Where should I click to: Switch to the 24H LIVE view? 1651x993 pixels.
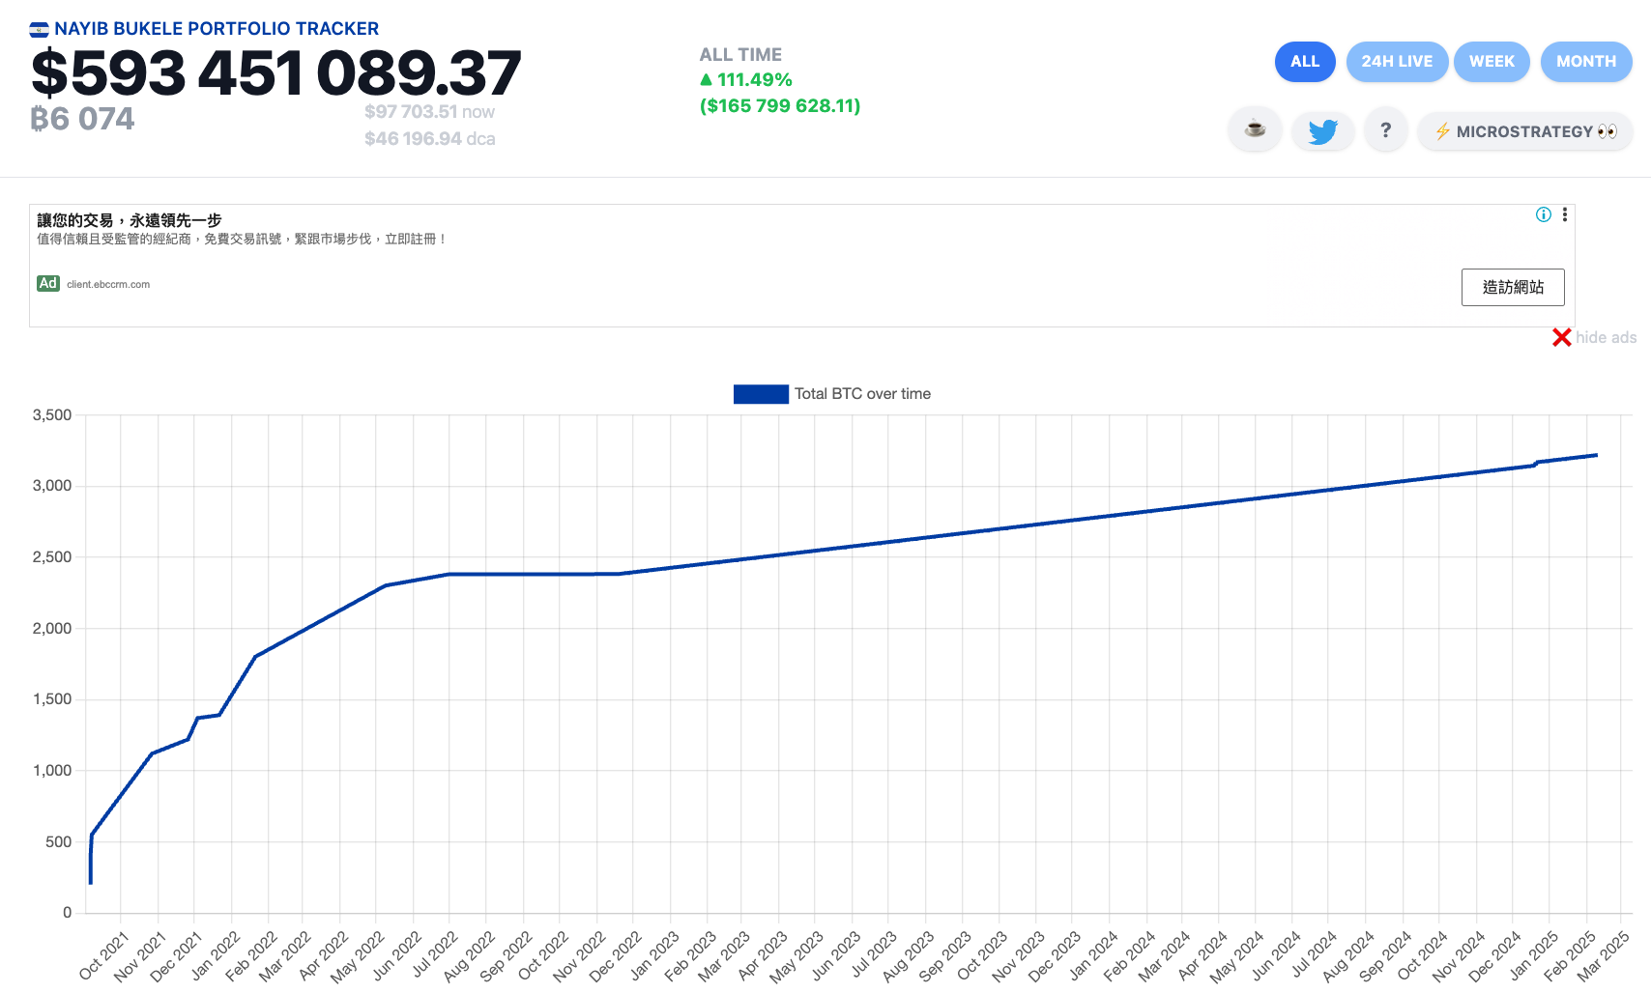click(x=1397, y=62)
